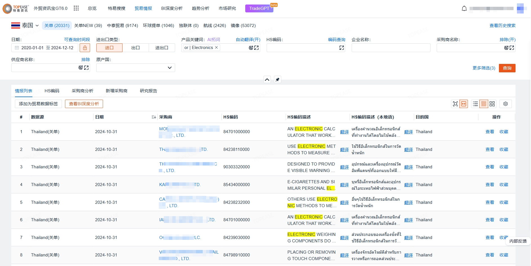
Task: Switch to list view layout
Action: [x=475, y=104]
